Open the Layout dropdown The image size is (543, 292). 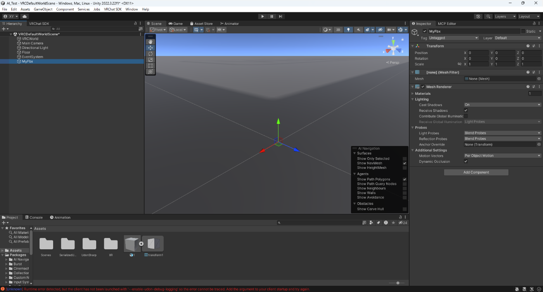[x=529, y=16]
